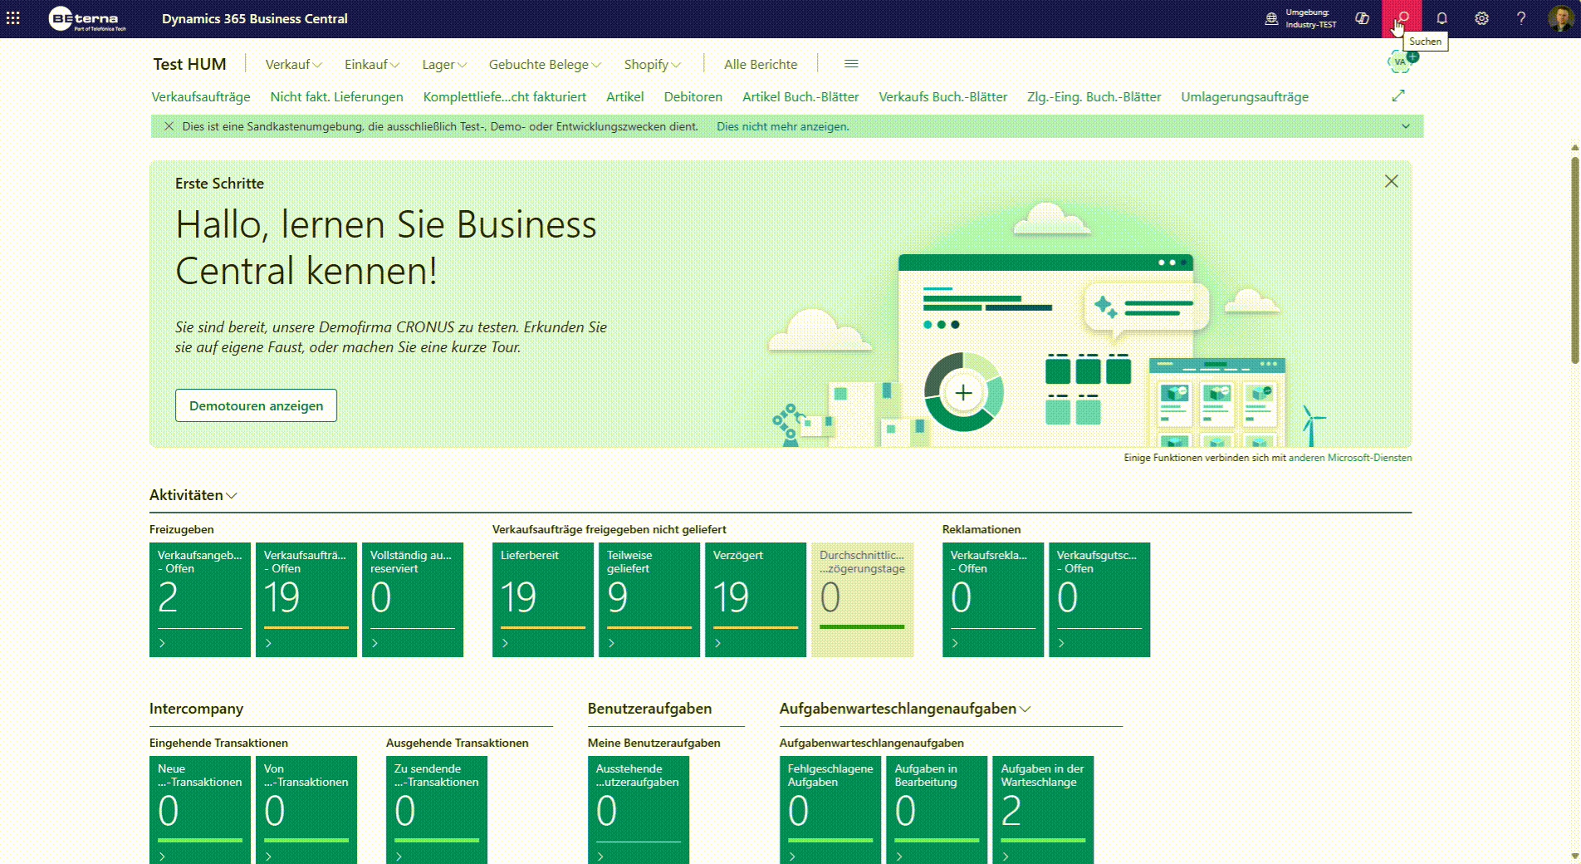This screenshot has height=864, width=1581.
Task: Click the expand page arrows icon
Action: pos(1398,96)
